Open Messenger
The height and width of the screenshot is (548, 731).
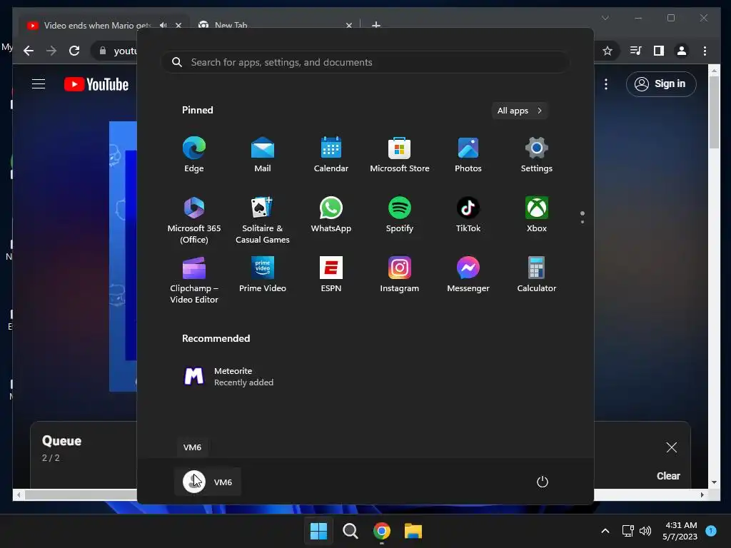pyautogui.click(x=468, y=275)
